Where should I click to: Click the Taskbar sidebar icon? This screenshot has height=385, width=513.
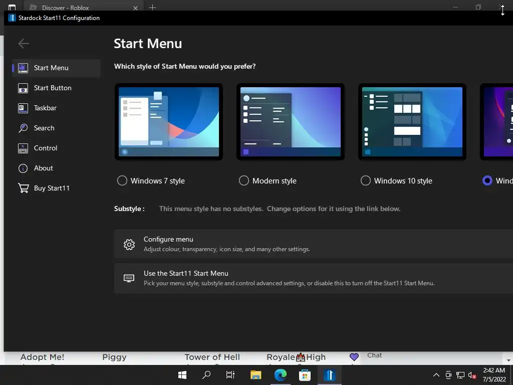tap(23, 108)
